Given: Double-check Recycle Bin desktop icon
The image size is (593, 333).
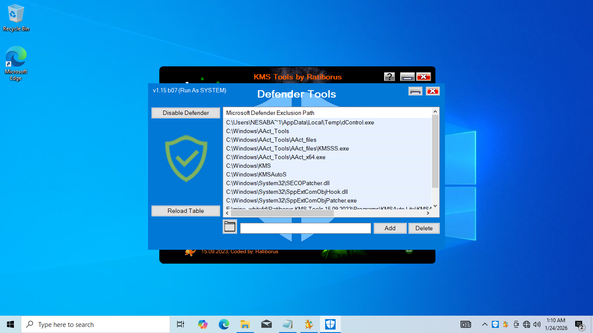Looking at the screenshot, I should point(16,18).
